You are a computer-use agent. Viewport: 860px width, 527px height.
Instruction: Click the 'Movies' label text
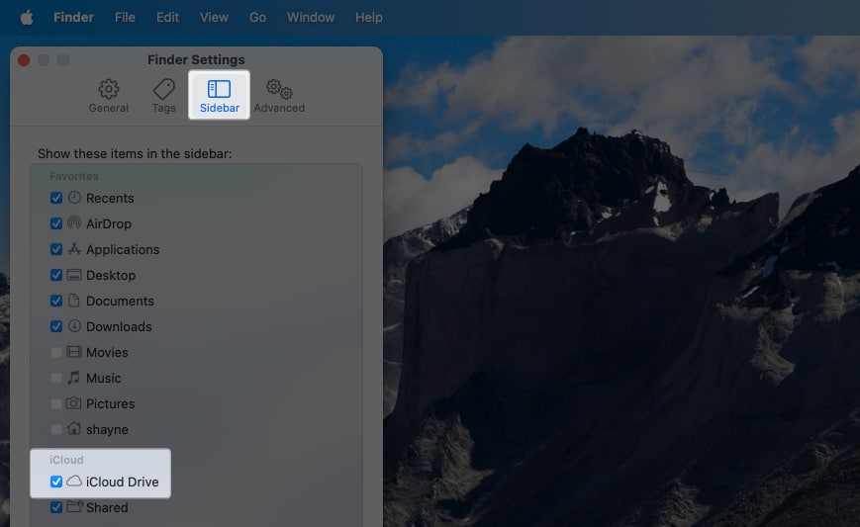click(x=107, y=353)
